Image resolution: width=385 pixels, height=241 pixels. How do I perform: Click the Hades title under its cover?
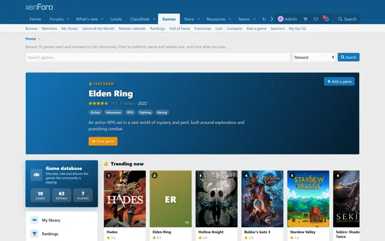coord(112,232)
